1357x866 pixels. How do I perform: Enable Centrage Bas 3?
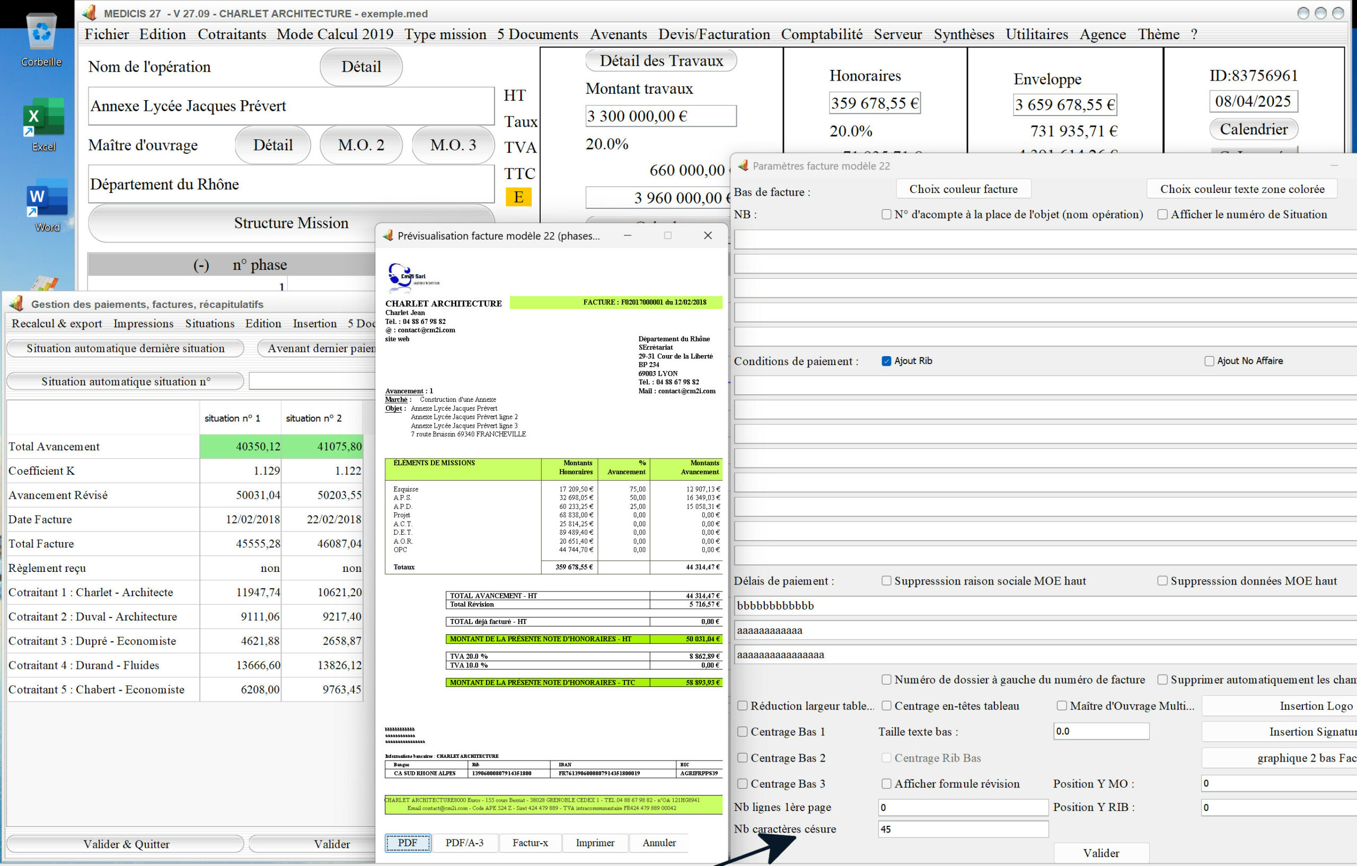[x=743, y=783]
